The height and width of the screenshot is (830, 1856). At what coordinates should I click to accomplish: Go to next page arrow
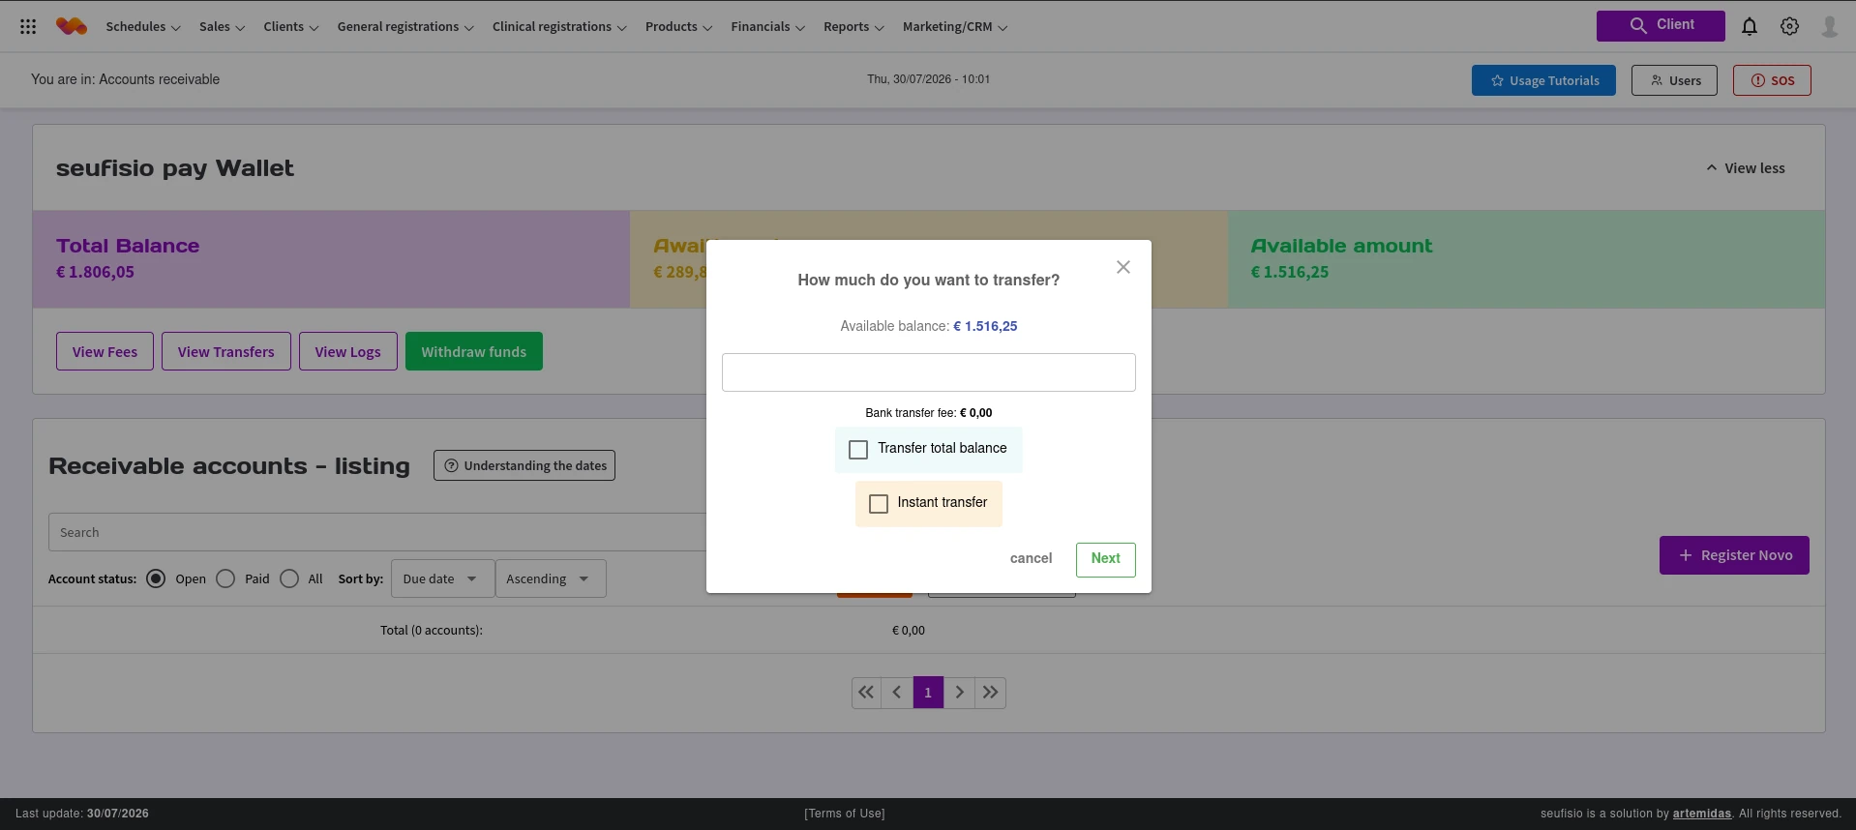coord(959,693)
